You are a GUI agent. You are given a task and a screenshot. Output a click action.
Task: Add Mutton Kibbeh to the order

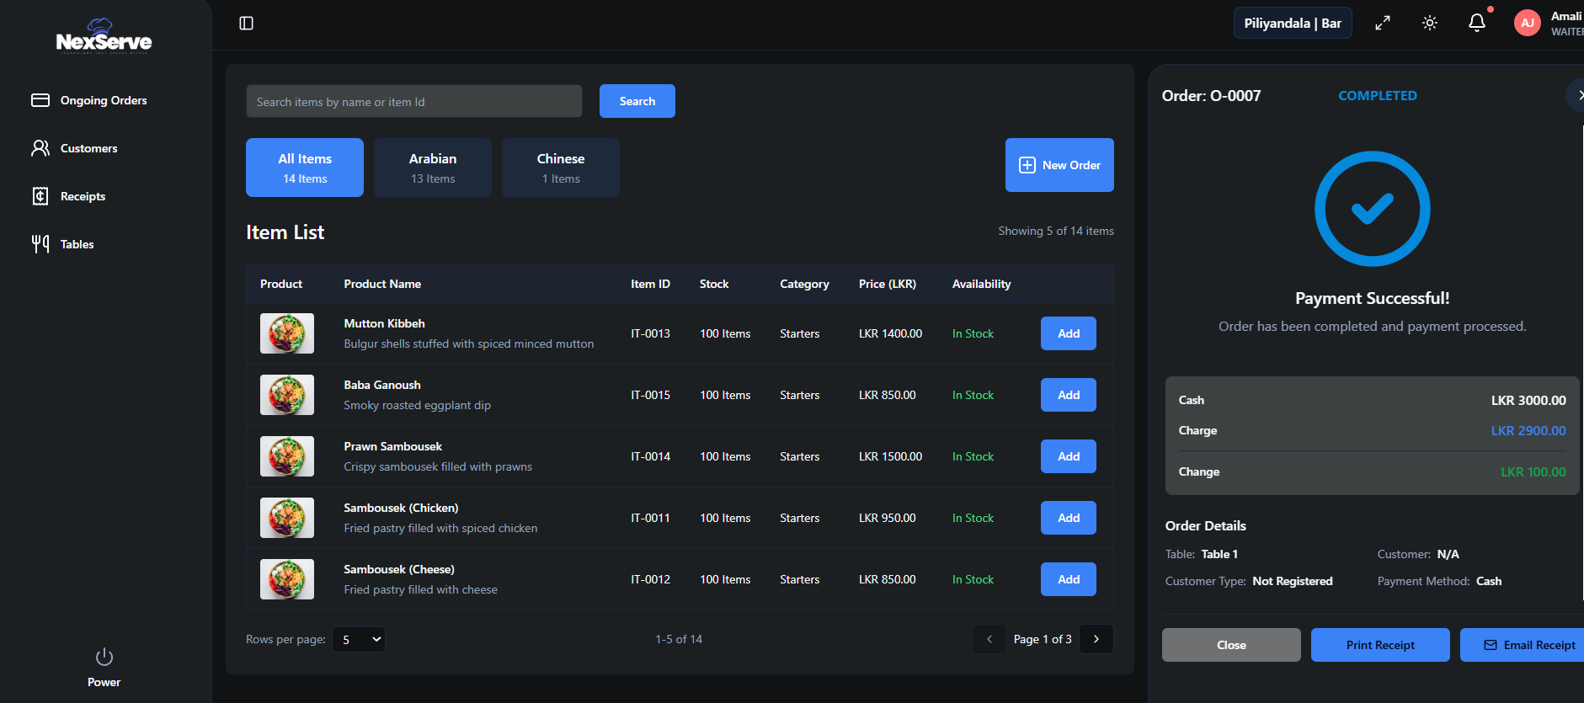coord(1068,333)
